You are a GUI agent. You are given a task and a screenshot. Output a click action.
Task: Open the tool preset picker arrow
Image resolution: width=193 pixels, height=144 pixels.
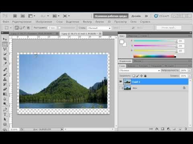pyautogui.click(x=11, y=28)
